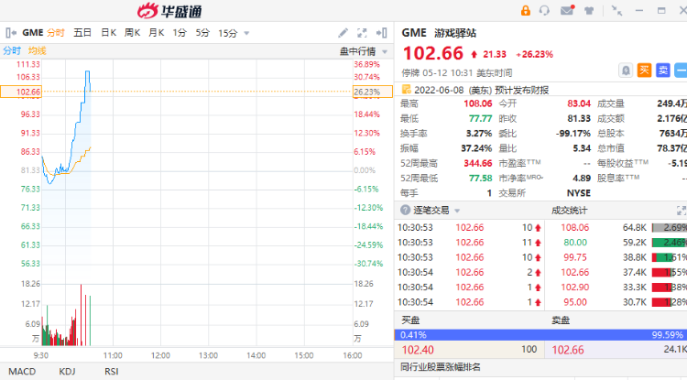Screen dimensions: 687x380
Task: Switch to the 日K chart tab
Action: pos(108,33)
